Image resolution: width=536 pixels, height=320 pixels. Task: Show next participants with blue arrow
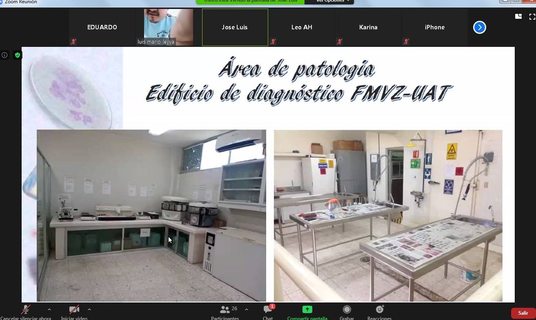479,27
